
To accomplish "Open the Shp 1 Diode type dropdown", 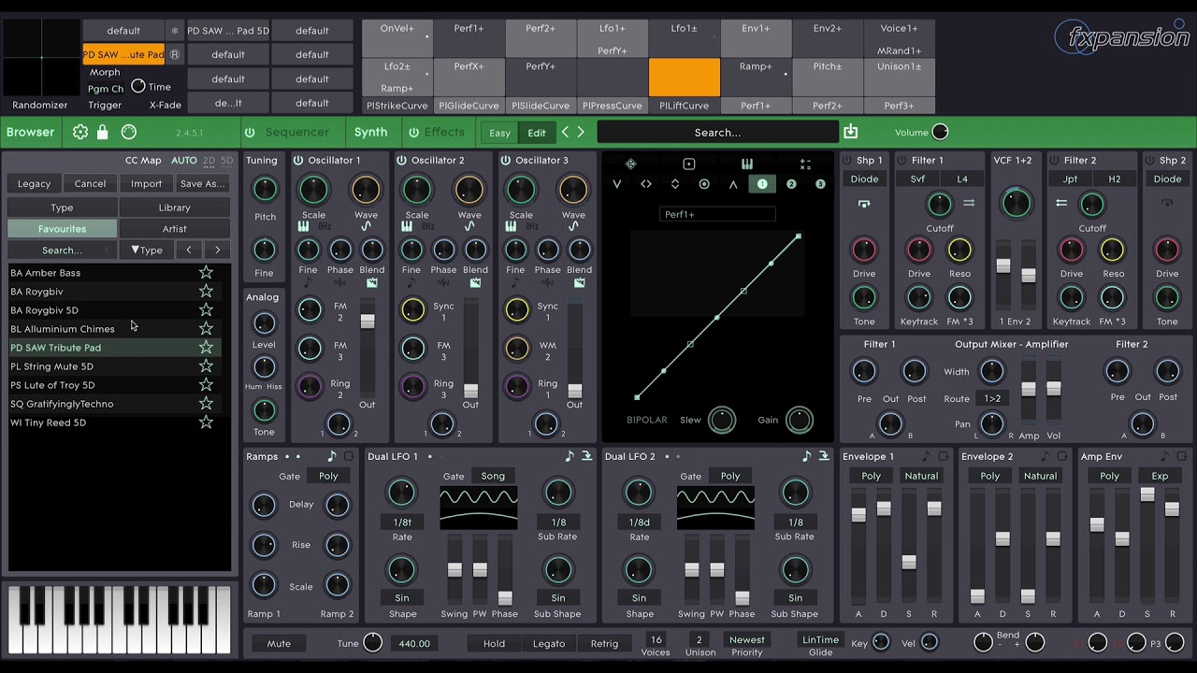I will [x=864, y=179].
